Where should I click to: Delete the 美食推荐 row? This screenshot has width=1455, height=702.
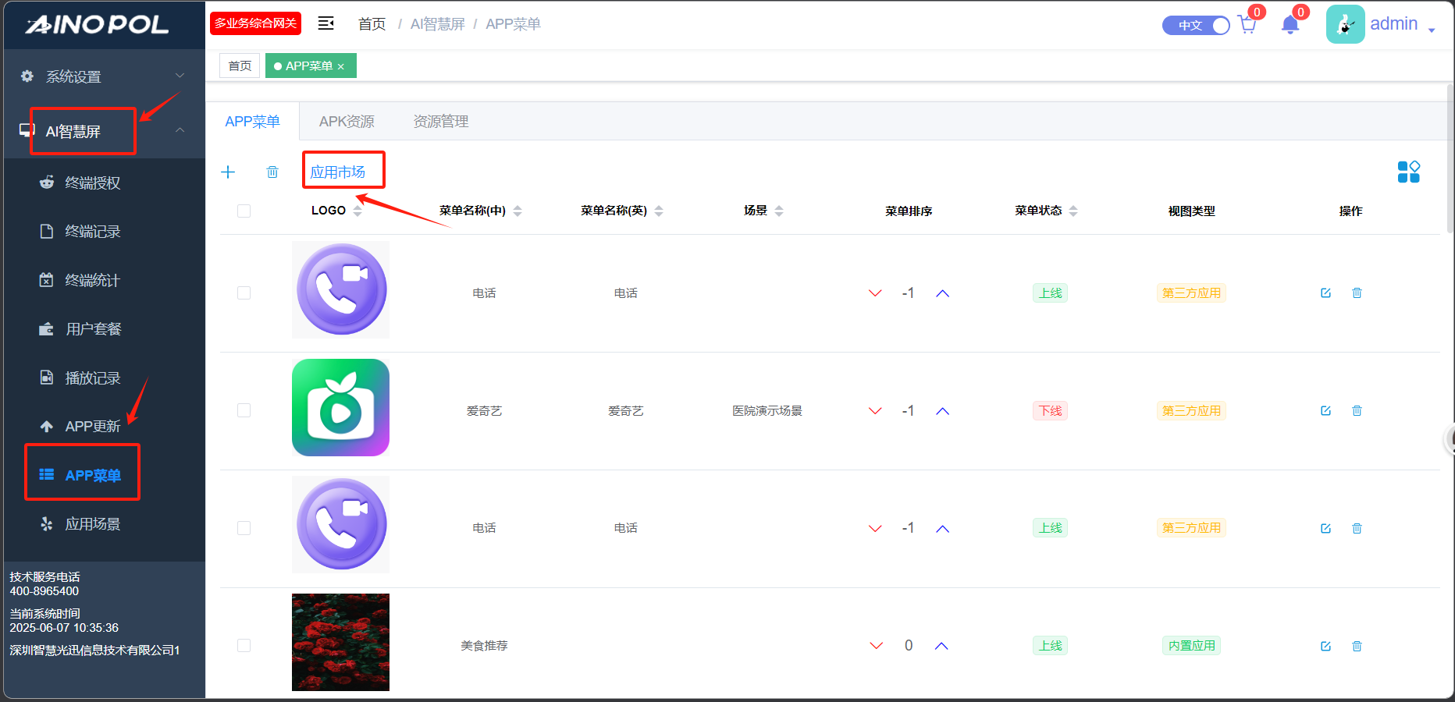(1357, 646)
